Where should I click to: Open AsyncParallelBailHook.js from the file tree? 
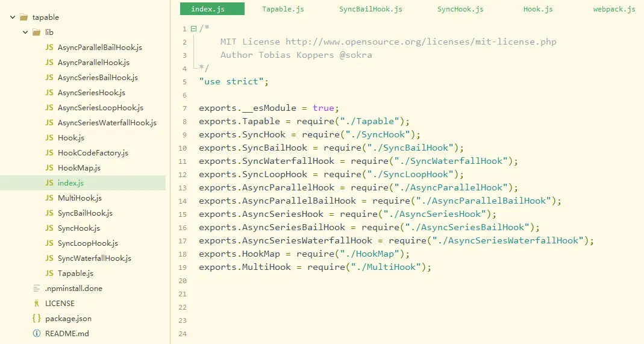100,48
